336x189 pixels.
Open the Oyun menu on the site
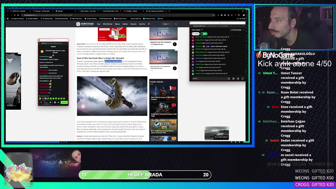(x=99, y=24)
